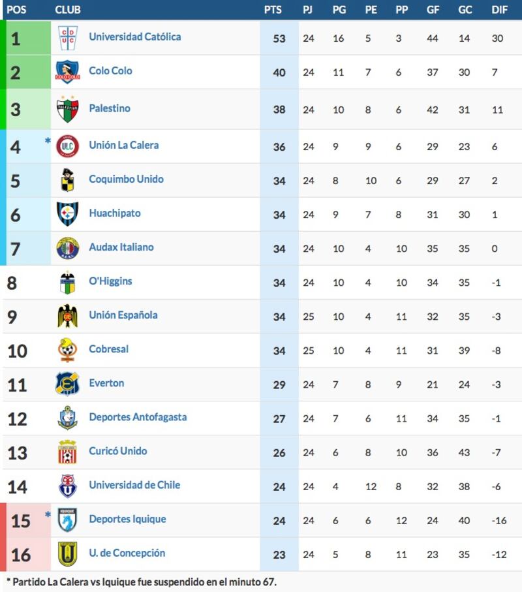Click the Everton club badge

[68, 384]
